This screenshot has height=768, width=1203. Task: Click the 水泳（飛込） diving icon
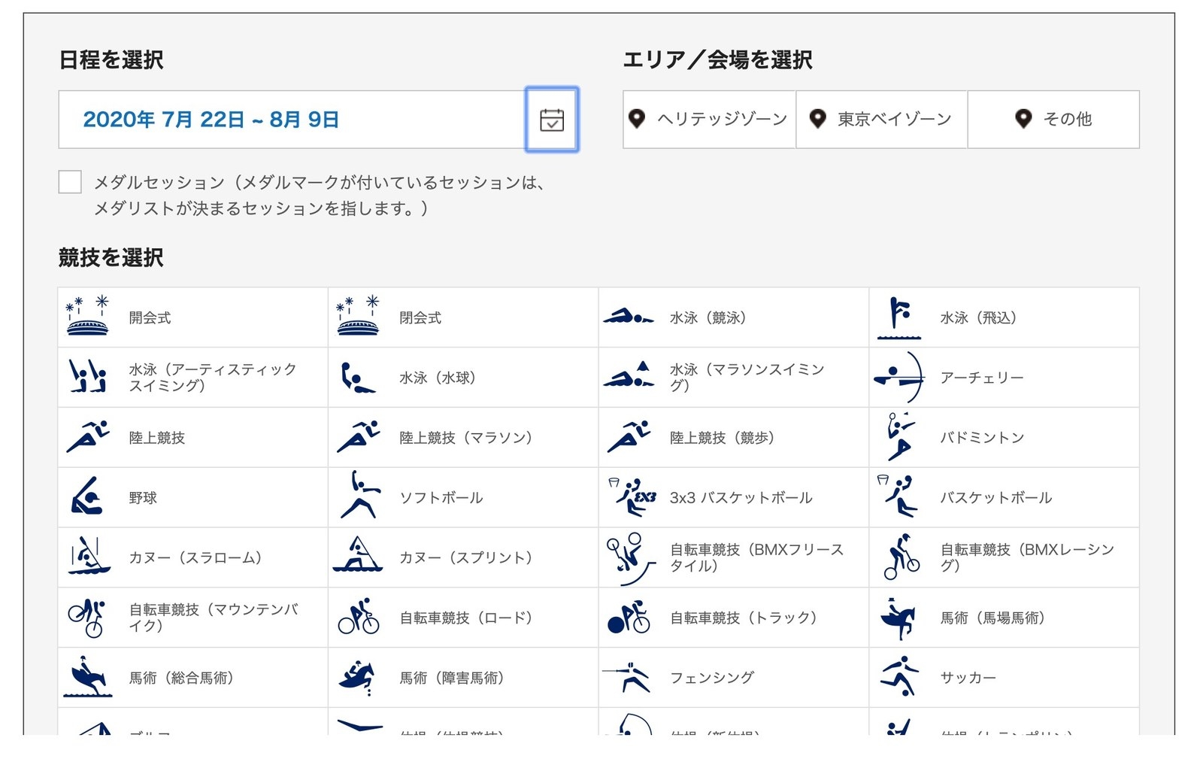[x=899, y=317]
